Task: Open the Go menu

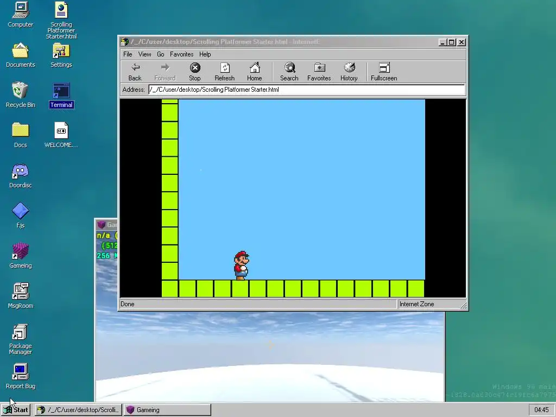Action: pos(161,54)
